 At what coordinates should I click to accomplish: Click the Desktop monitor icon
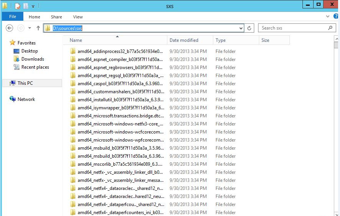(x=16, y=51)
